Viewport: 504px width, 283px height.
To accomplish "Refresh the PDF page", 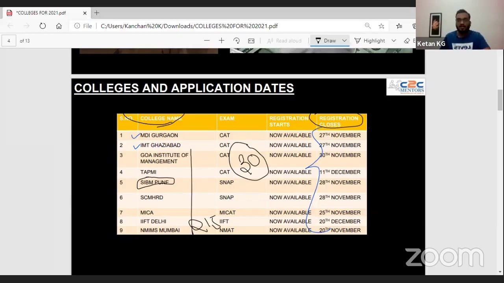I will [x=43, y=26].
